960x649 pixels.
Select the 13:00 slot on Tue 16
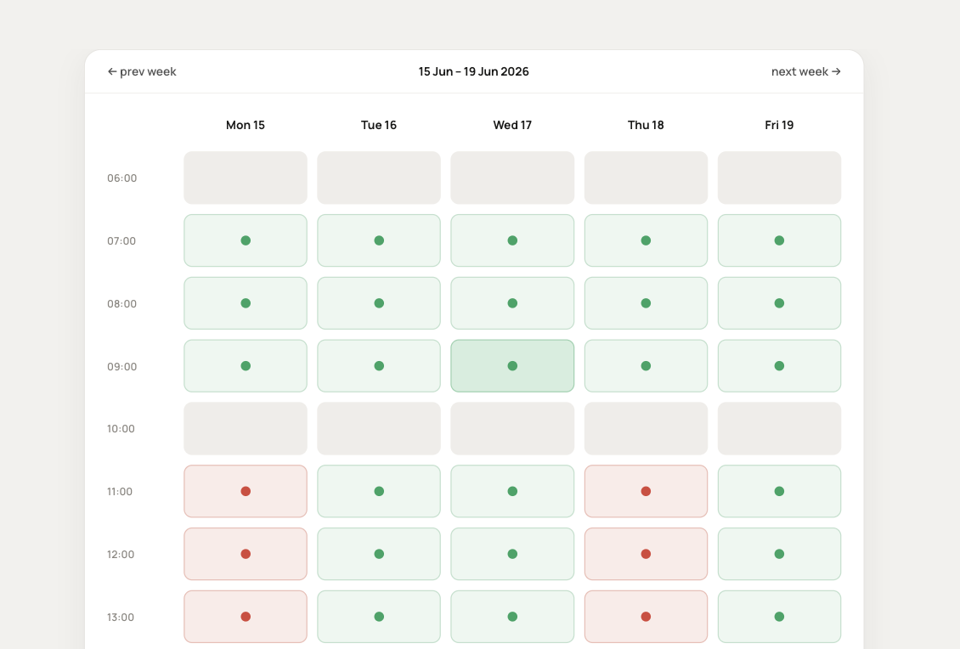(x=379, y=617)
